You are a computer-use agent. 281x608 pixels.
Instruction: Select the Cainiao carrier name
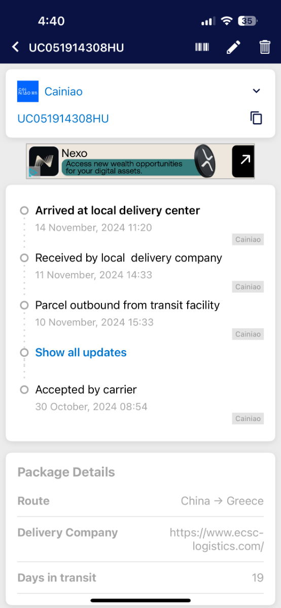(63, 92)
